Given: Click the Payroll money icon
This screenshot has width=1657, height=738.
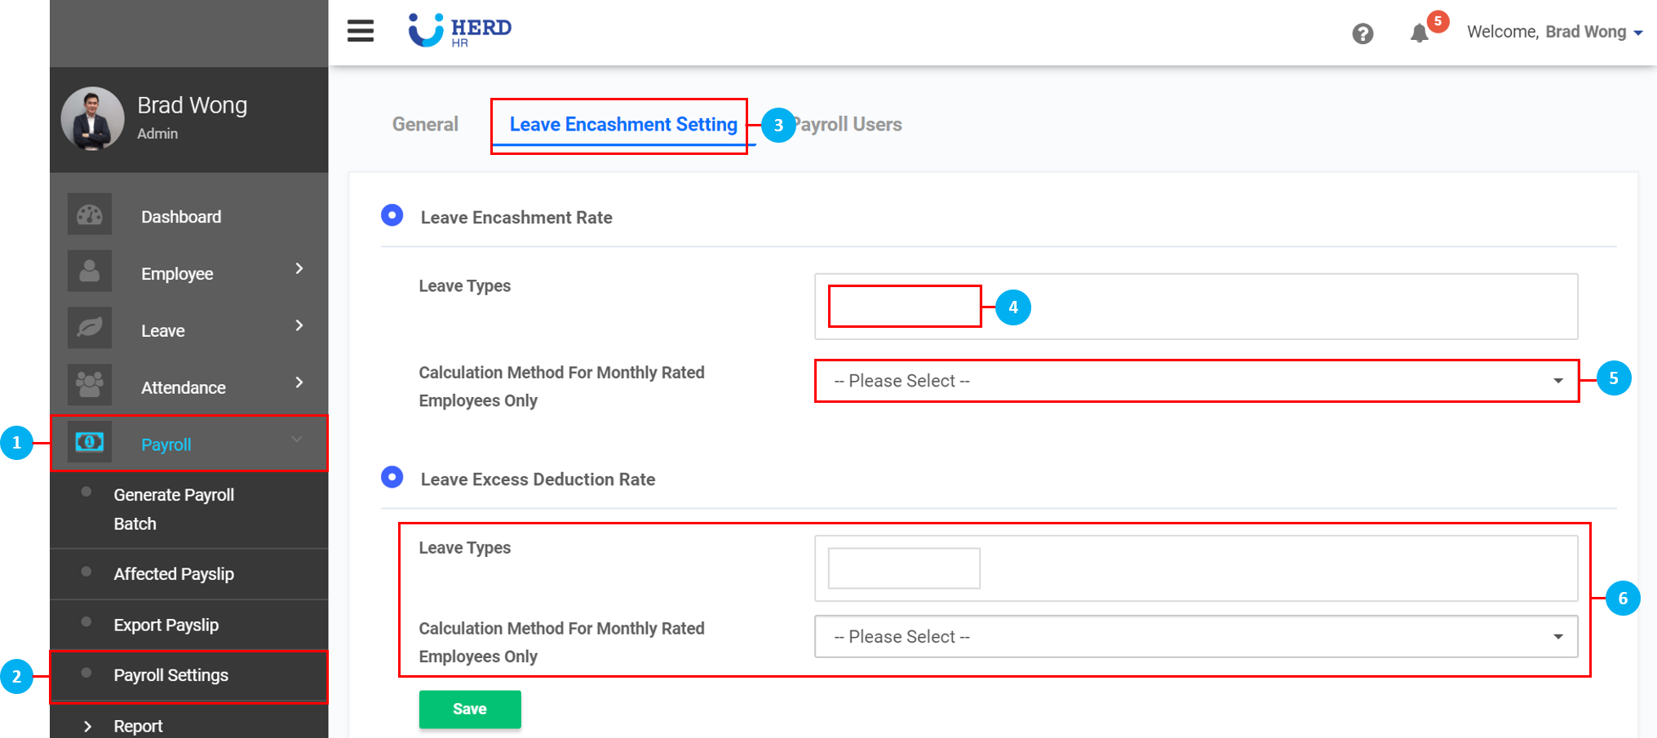Looking at the screenshot, I should coord(90,442).
